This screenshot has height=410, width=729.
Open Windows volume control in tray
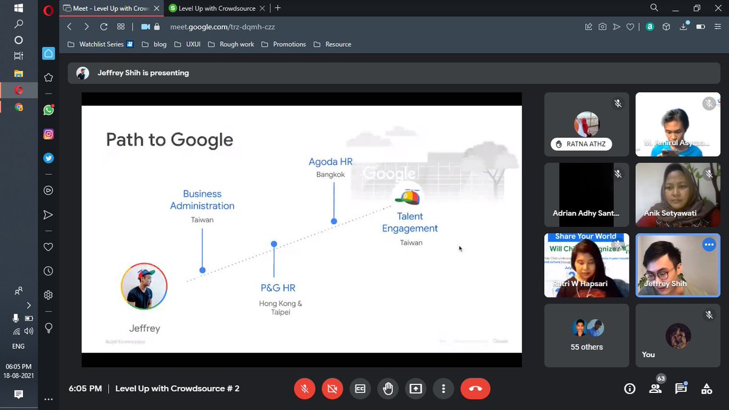click(x=29, y=331)
